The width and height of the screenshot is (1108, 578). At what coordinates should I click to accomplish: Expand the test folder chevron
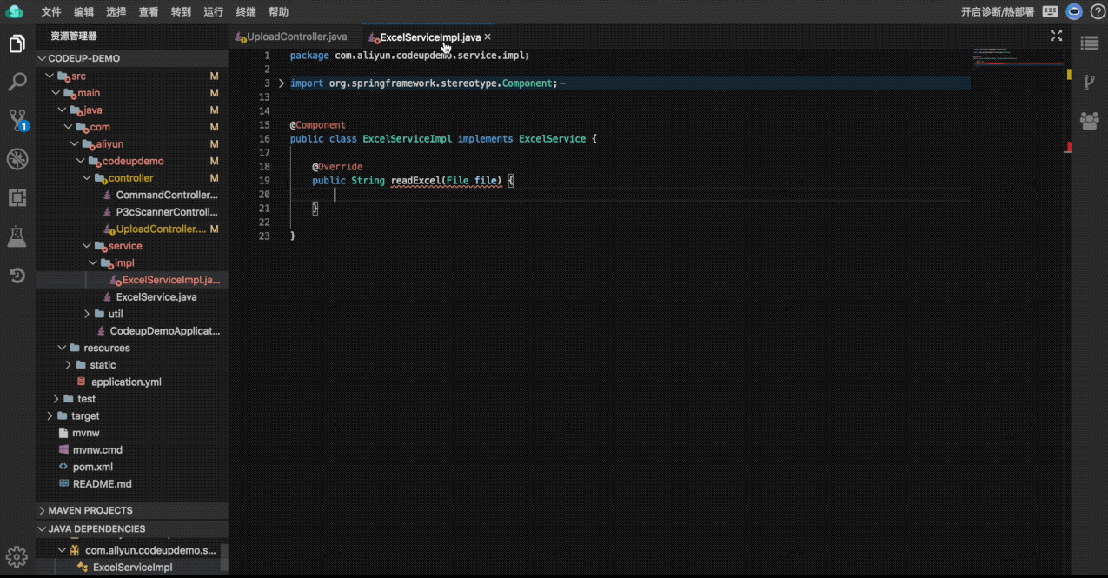56,399
